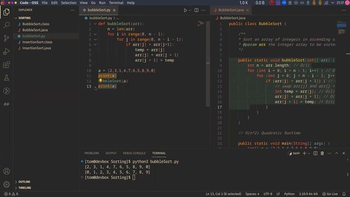This screenshot has width=350, height=197.
Task: Fold the inner for loop at line 4
Action: tap(95, 39)
